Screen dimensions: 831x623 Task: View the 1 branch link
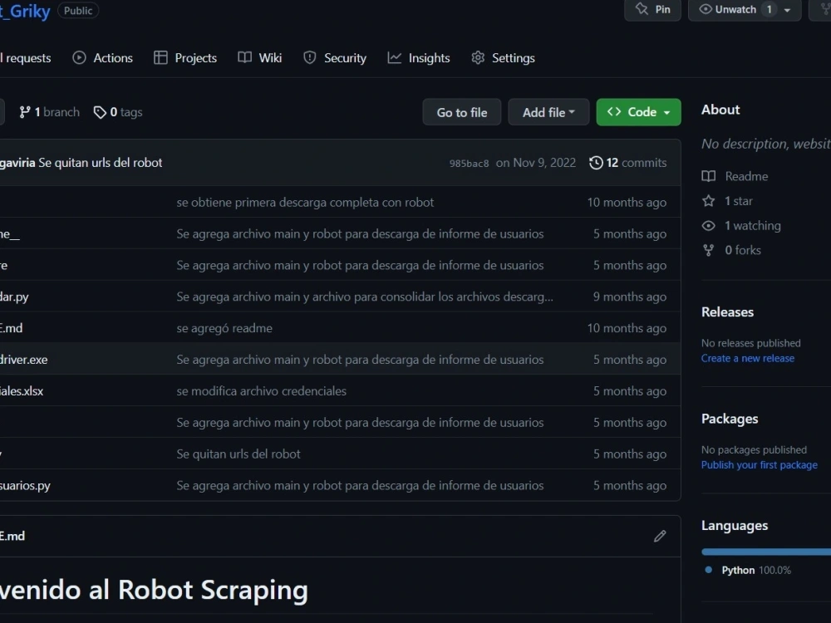[x=49, y=112]
